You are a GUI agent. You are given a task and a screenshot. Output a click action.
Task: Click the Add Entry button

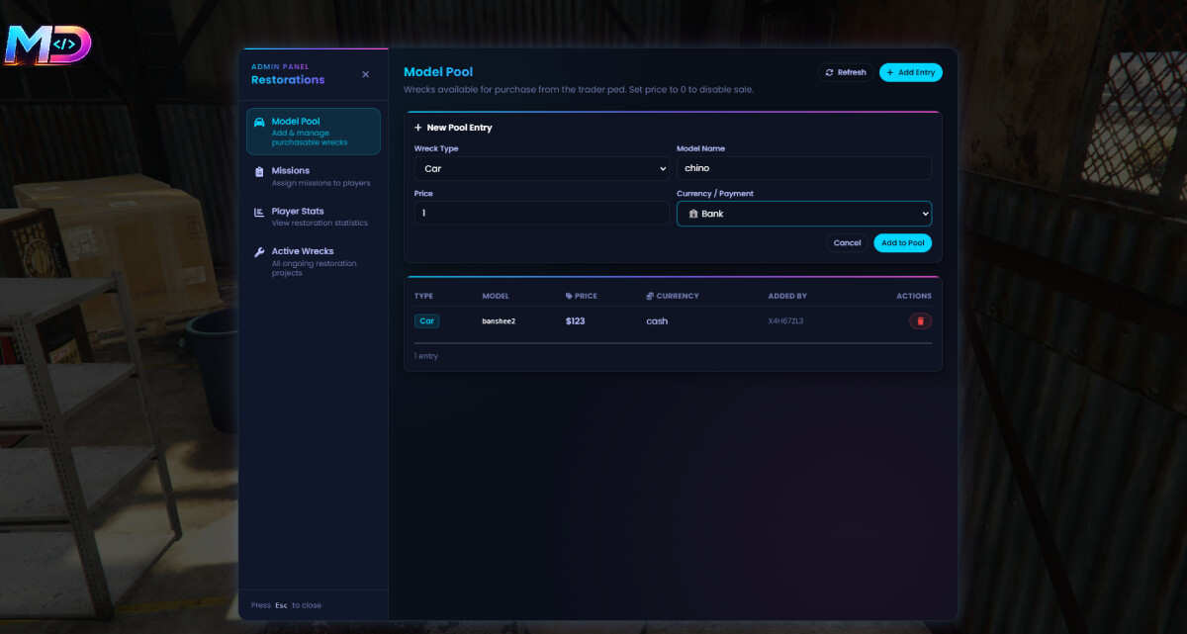pyautogui.click(x=910, y=72)
